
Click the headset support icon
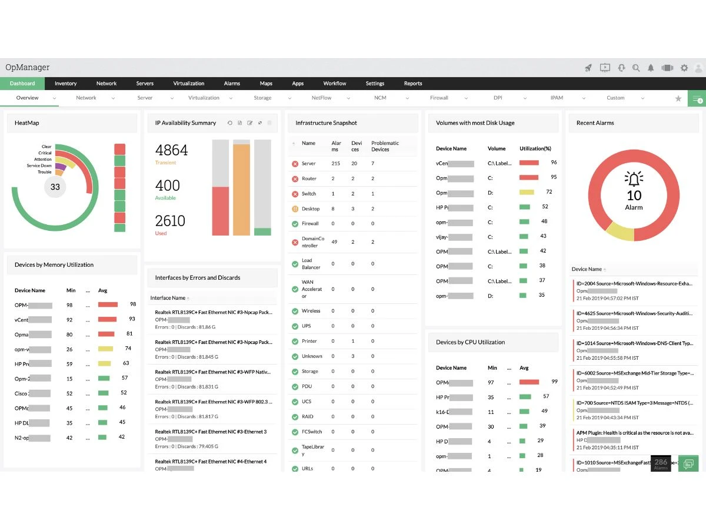point(621,68)
